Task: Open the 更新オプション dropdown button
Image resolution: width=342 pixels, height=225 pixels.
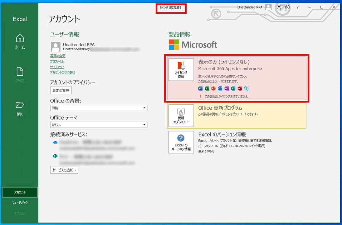Action: (x=181, y=116)
